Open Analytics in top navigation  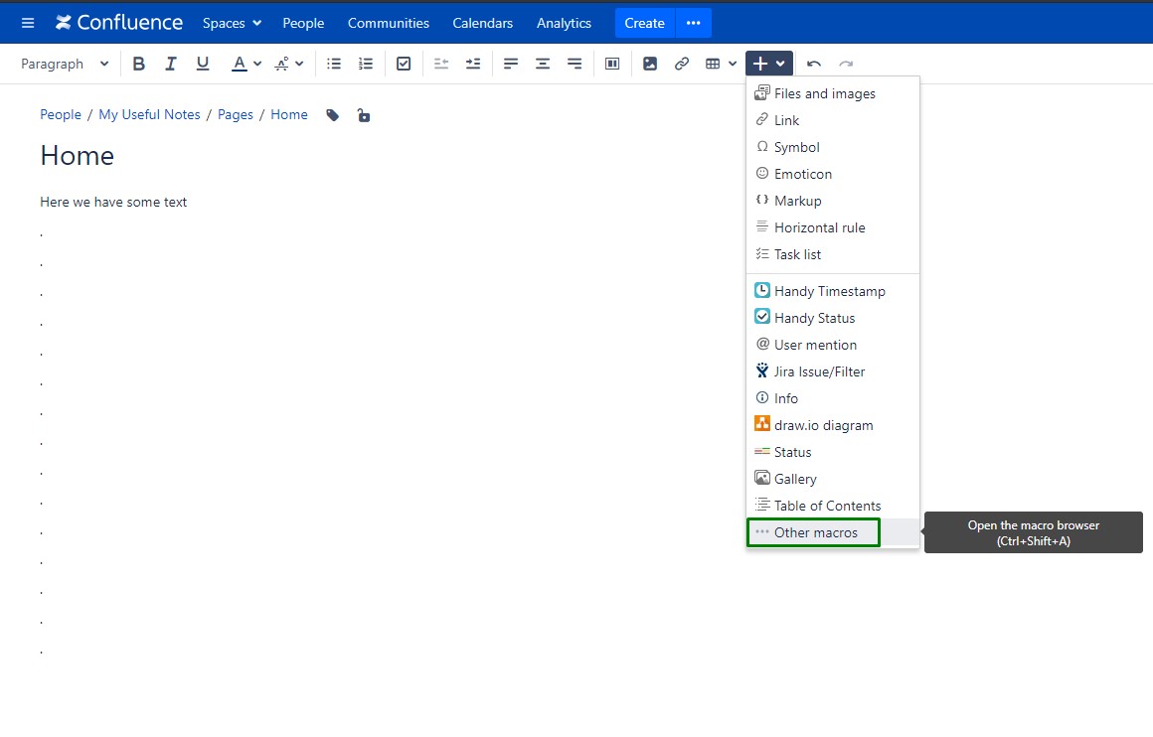pyautogui.click(x=564, y=23)
